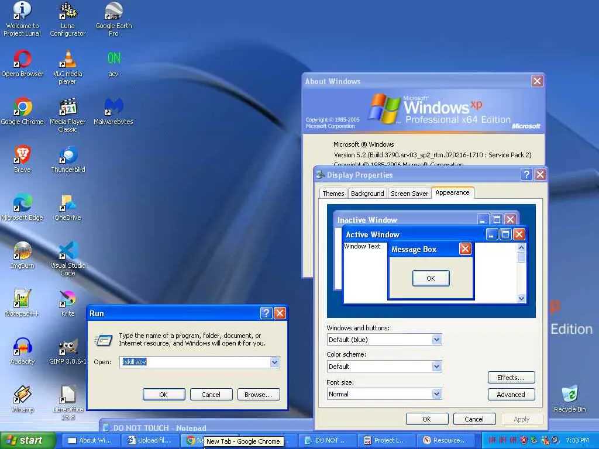Select the Opera Browser desktop icon

pos(22,64)
